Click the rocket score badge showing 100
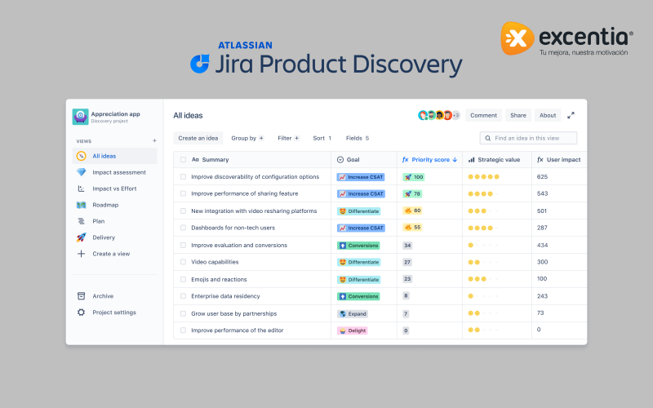Image resolution: width=653 pixels, height=408 pixels. tap(414, 177)
